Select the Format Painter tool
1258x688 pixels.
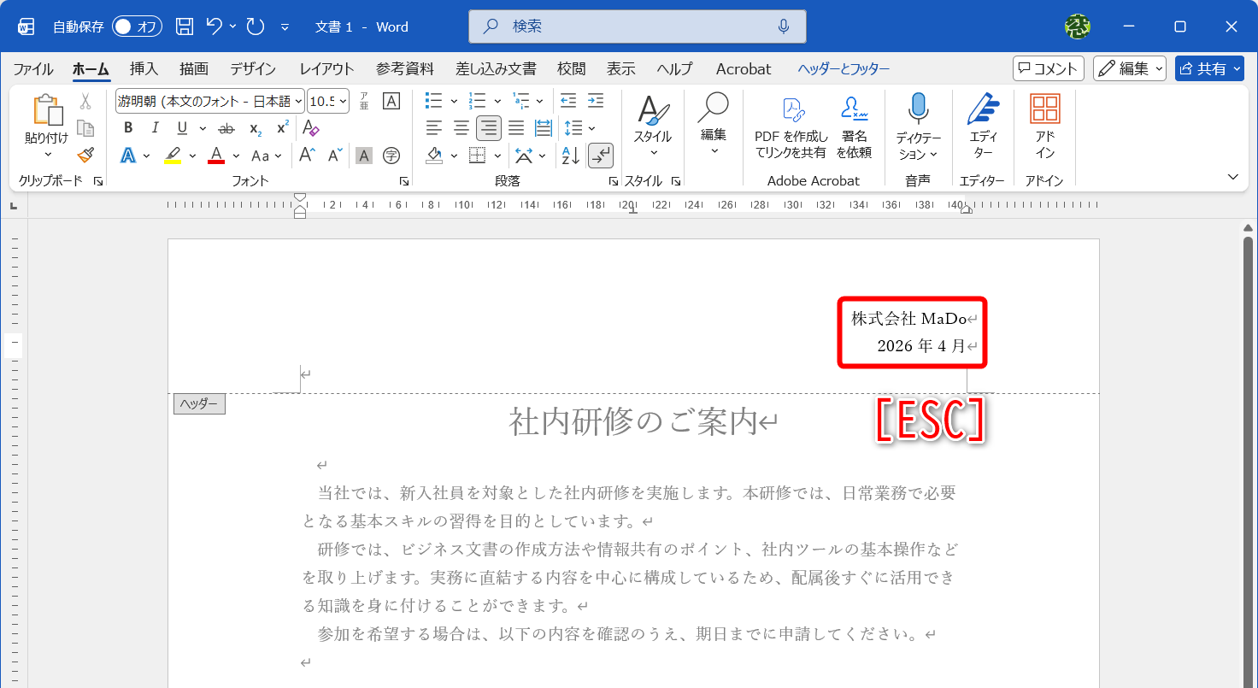85,155
